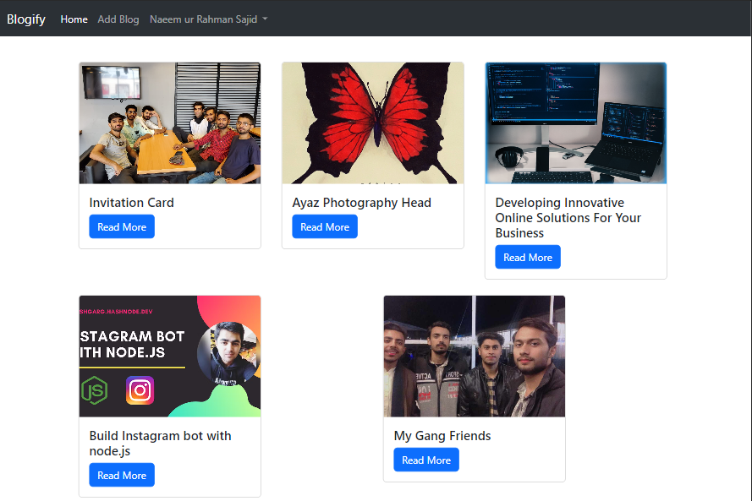The width and height of the screenshot is (752, 501).
Task: Select the Developing Innovative Online Solutions heading
Action: tap(568, 218)
